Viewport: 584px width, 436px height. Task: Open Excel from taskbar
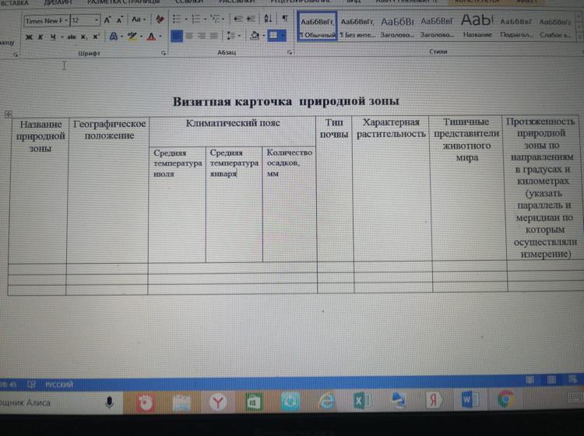[361, 401]
